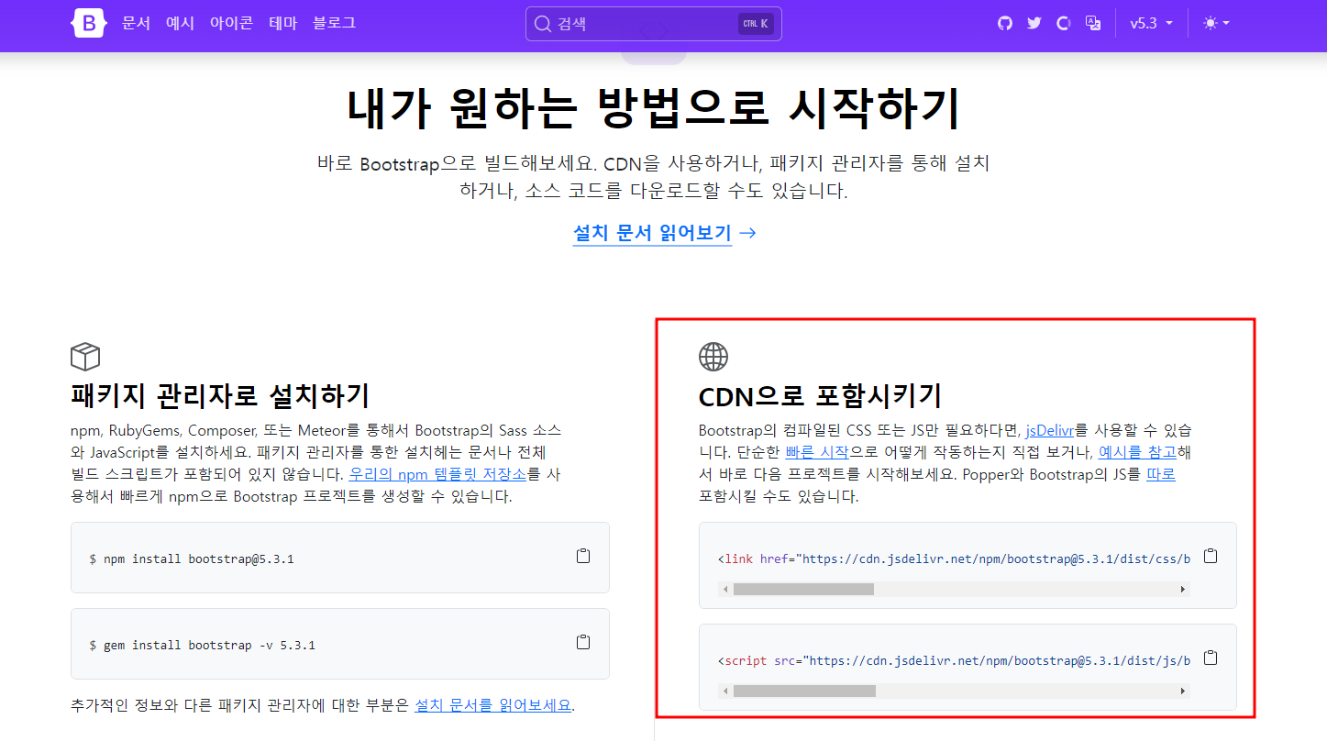This screenshot has height=741, width=1327.
Task: Open the theme sun icon dropdown
Action: coord(1217,24)
